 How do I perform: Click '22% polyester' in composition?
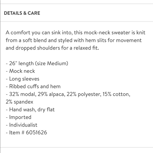pos(84,94)
